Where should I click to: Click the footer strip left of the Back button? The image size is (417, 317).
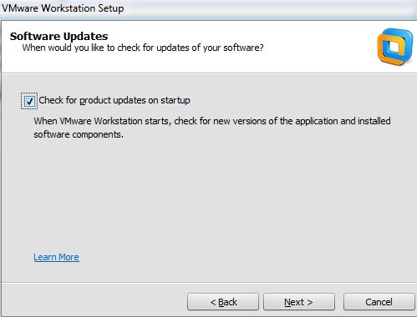pos(94,302)
